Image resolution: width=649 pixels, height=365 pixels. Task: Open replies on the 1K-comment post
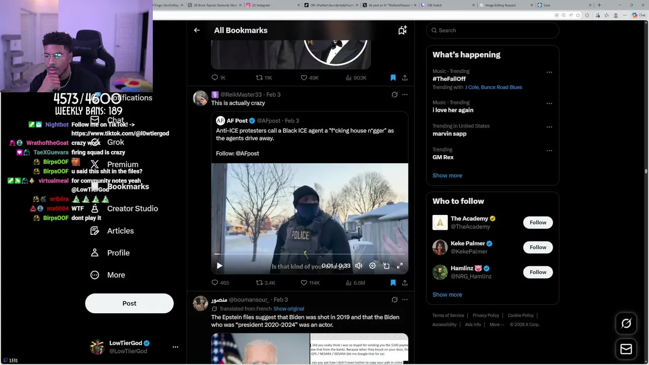pyautogui.click(x=219, y=78)
